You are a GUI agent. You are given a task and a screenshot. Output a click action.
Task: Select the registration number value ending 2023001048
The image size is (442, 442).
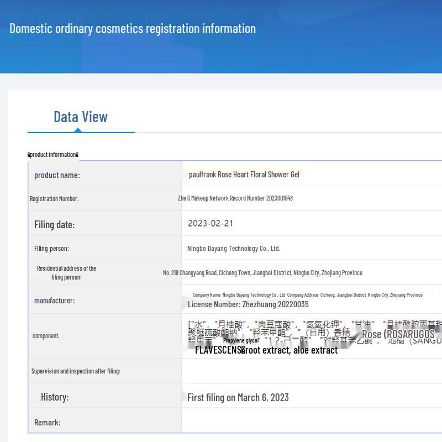tap(235, 198)
